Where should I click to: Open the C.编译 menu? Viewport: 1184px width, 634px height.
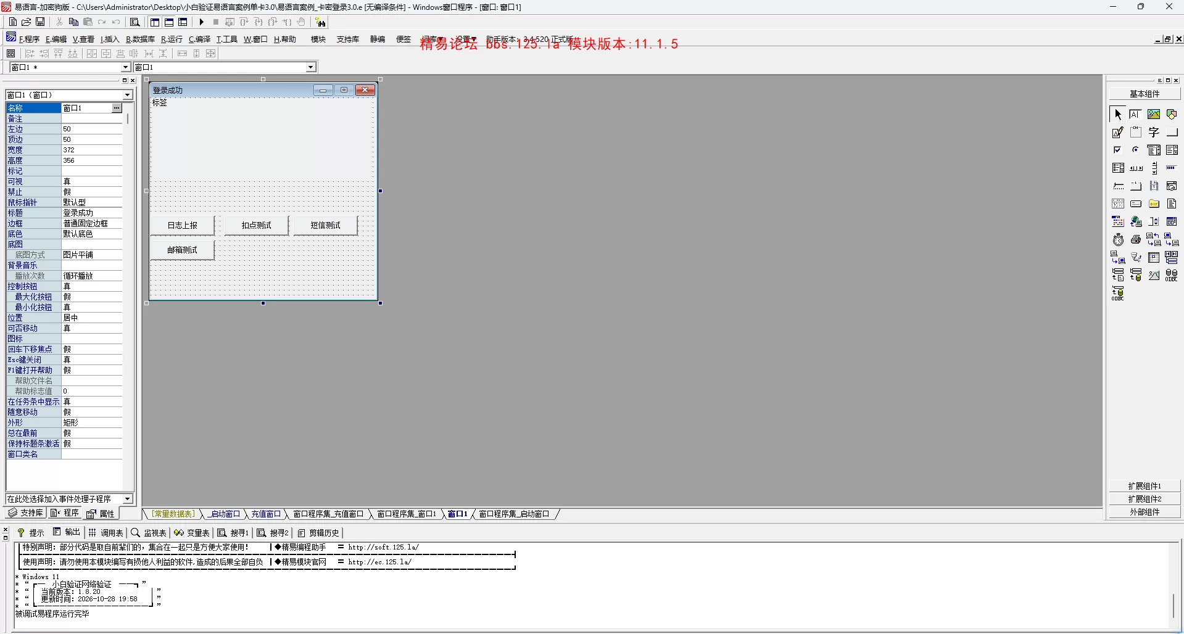tap(199, 39)
